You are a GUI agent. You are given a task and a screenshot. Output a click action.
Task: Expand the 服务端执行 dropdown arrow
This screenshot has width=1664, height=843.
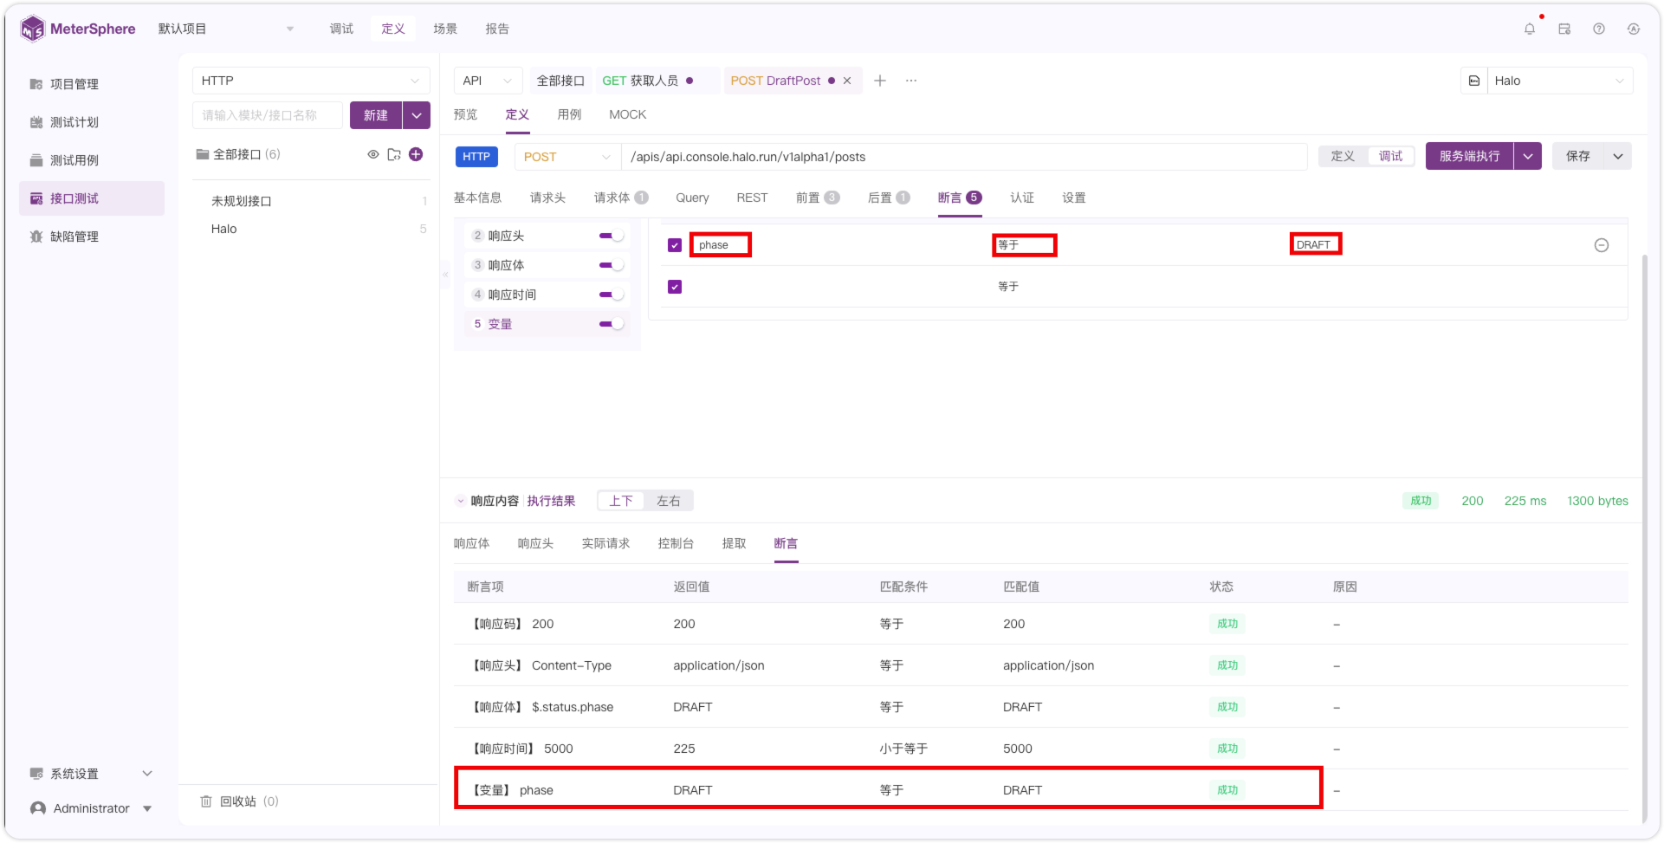click(x=1528, y=156)
